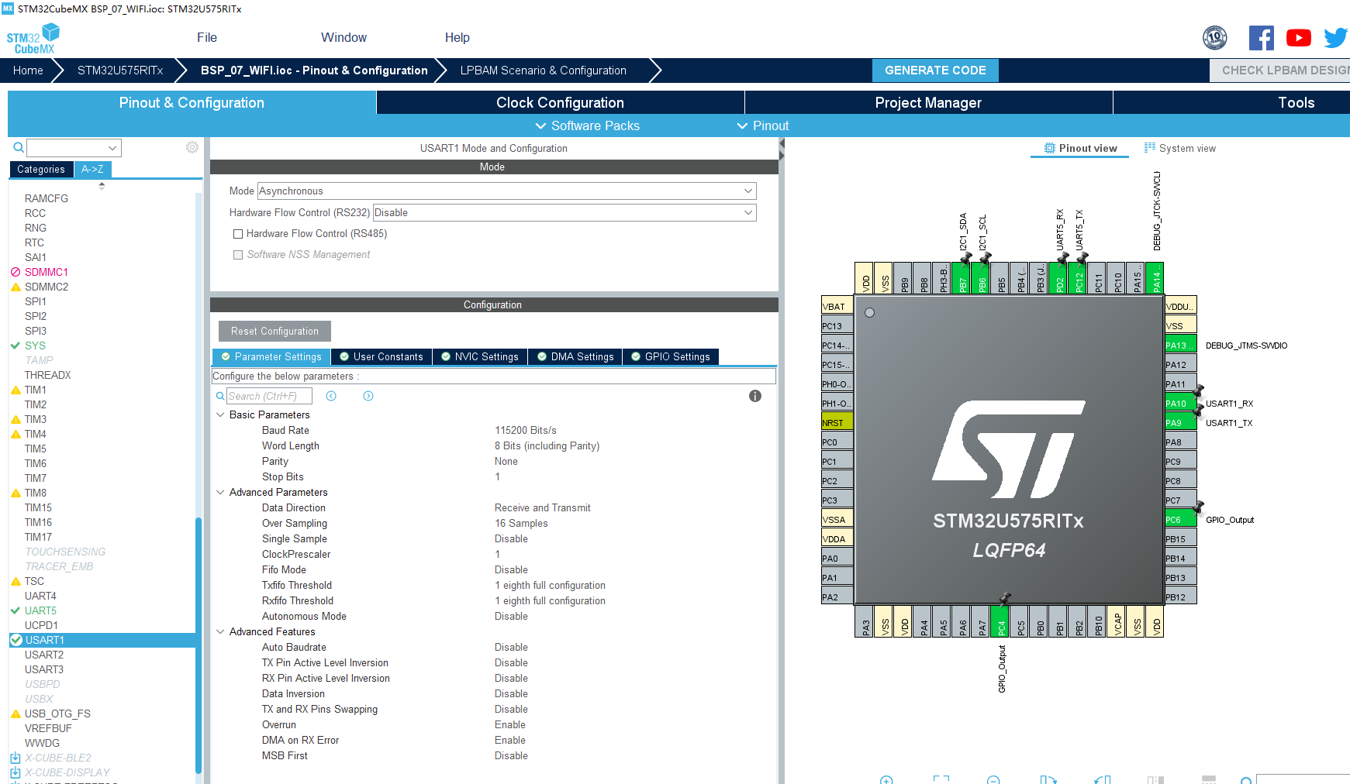The width and height of the screenshot is (1350, 784).
Task: Select UART5 in the peripheral list
Action: [x=40, y=610]
